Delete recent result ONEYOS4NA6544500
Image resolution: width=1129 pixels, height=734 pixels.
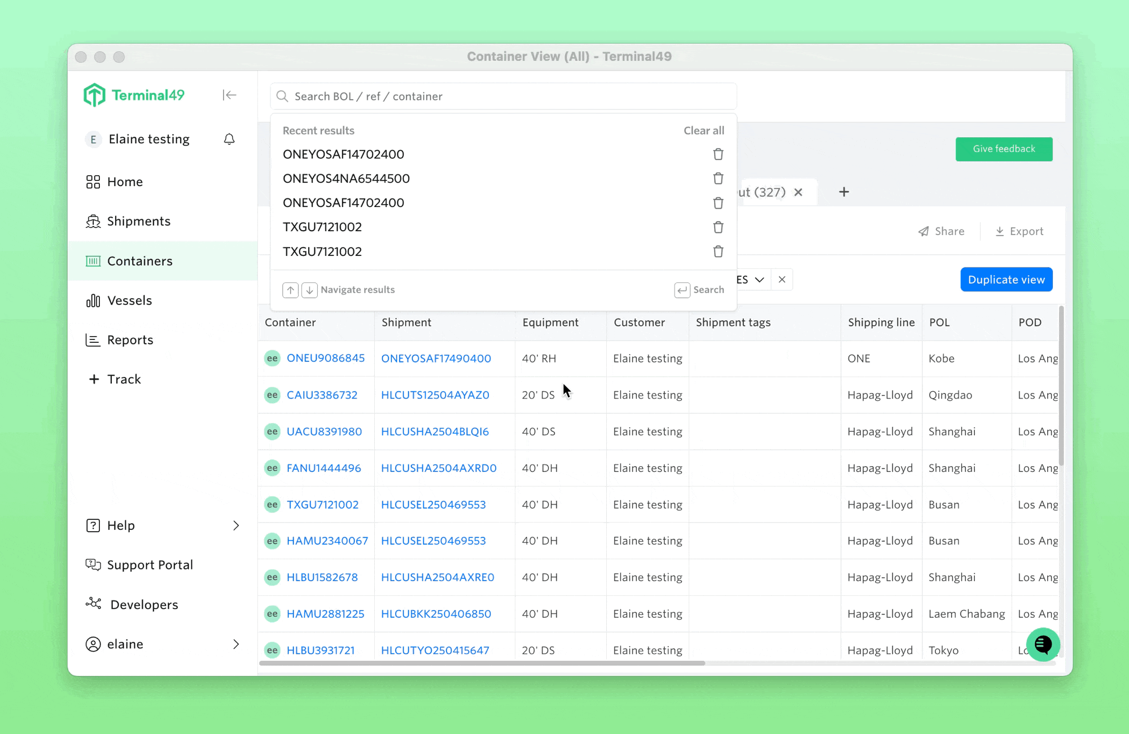pyautogui.click(x=718, y=179)
